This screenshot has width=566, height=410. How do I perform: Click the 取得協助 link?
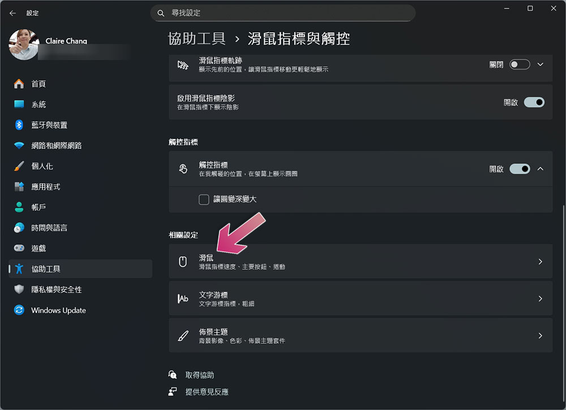point(200,375)
